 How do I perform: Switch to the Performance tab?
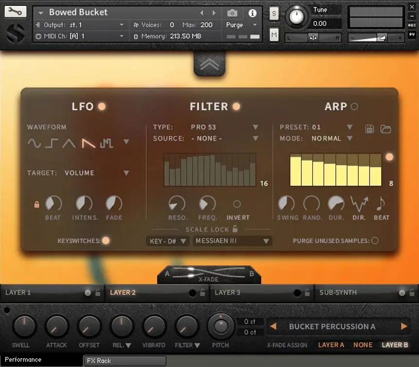pyautogui.click(x=41, y=360)
